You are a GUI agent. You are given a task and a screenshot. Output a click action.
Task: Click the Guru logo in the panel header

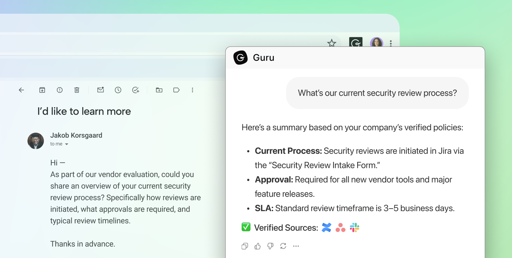click(x=240, y=58)
